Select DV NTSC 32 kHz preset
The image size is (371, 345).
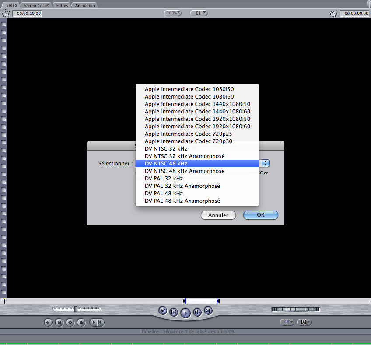tap(197, 149)
